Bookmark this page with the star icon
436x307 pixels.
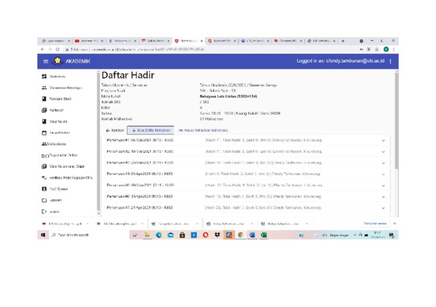(377, 50)
